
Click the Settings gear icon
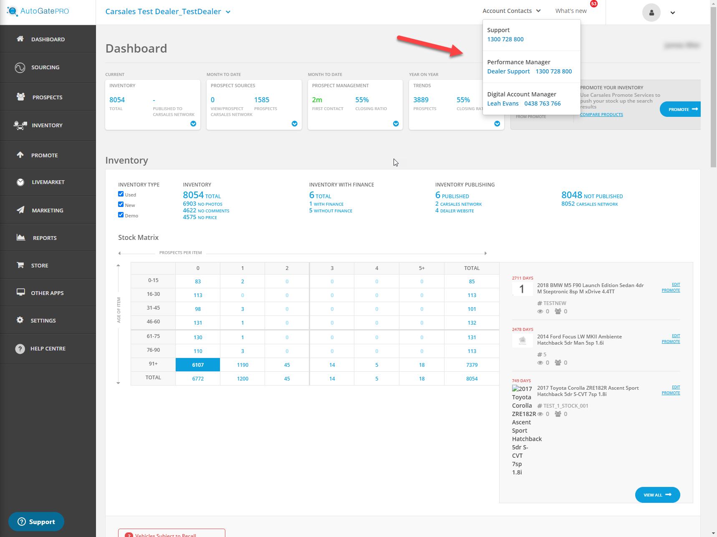pos(20,320)
